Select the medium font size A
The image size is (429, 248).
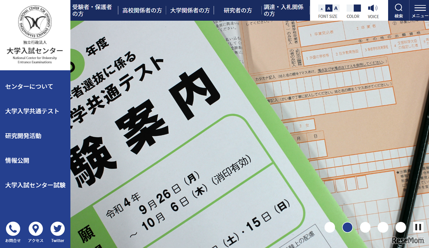click(x=329, y=8)
